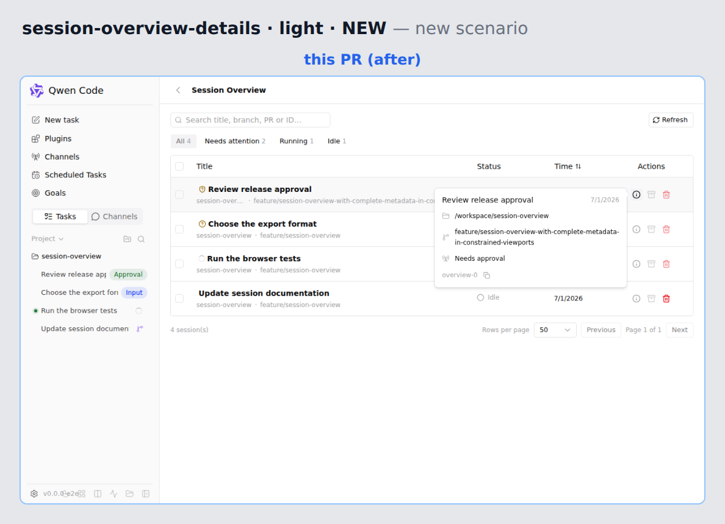Click info icon for Review release approval
The image size is (725, 524).
coord(637,195)
